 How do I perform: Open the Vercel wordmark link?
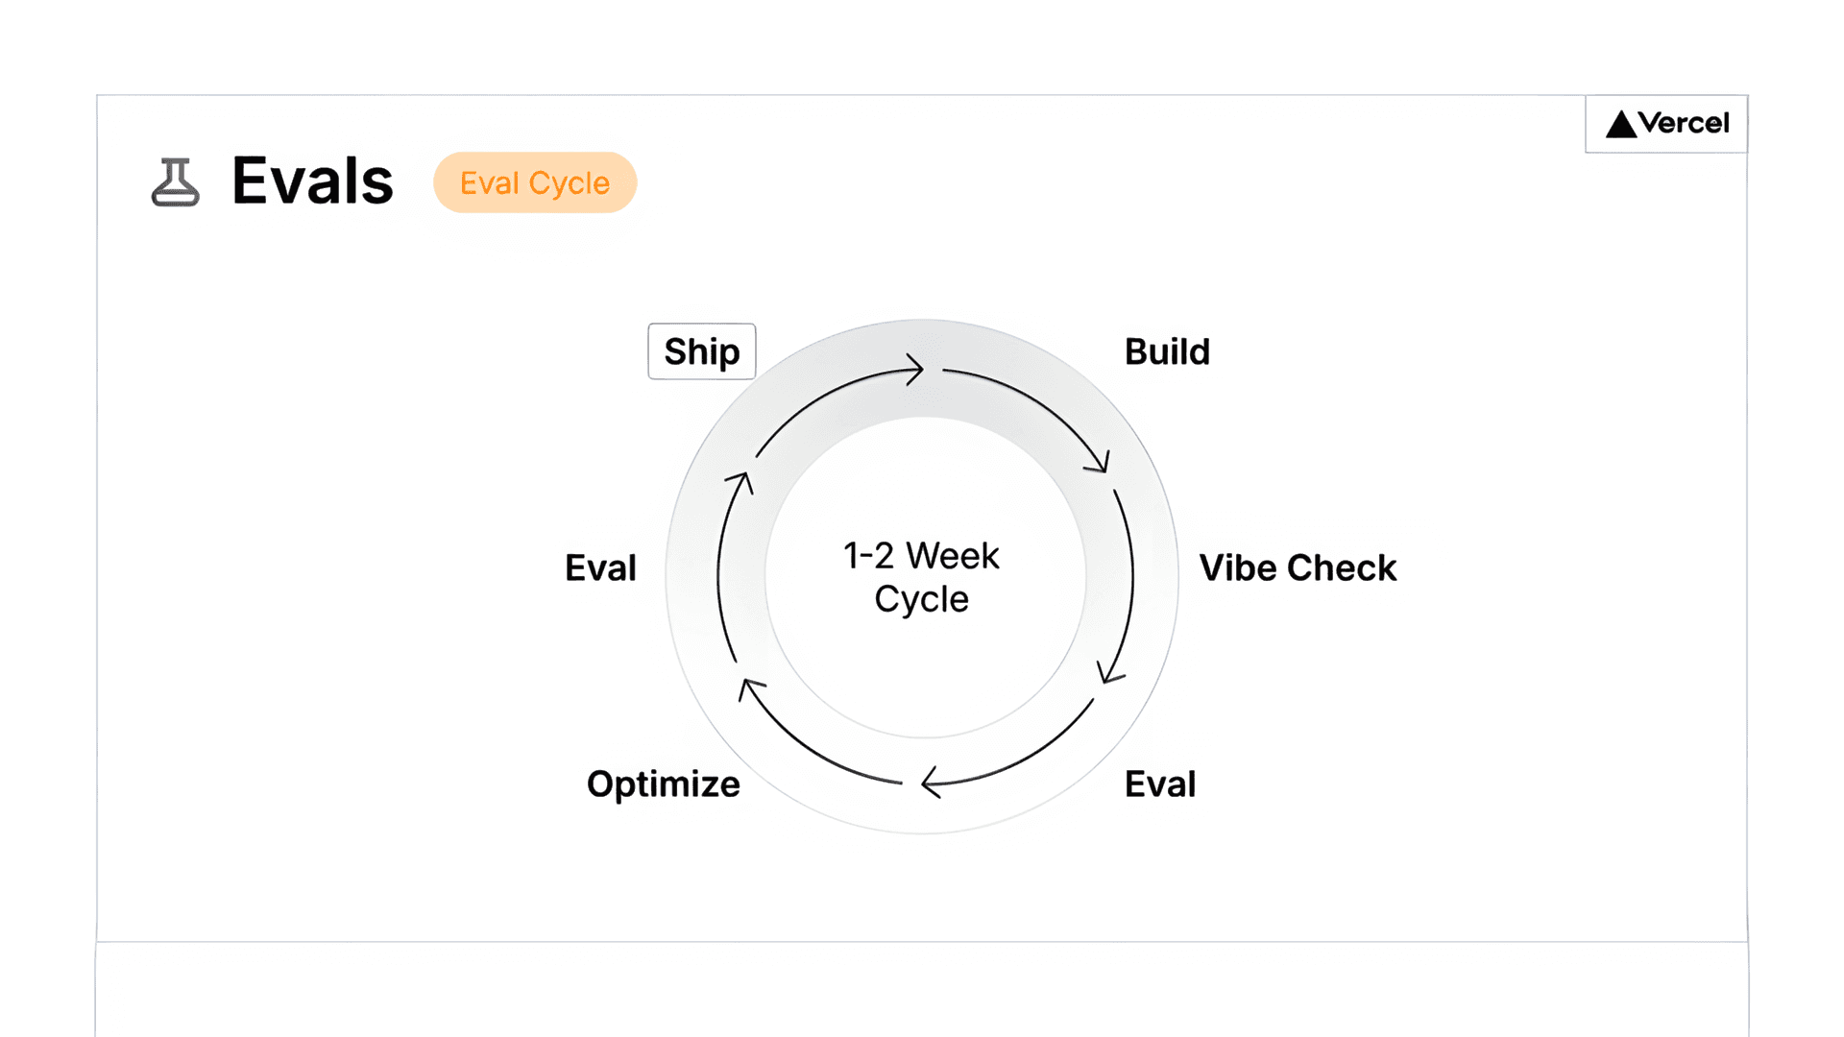pyautogui.click(x=1684, y=124)
